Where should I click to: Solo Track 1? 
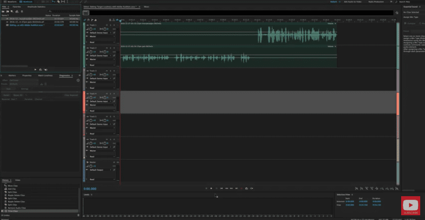coord(110,25)
